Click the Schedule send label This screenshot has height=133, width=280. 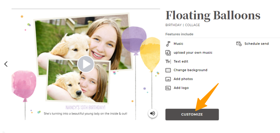(x=257, y=44)
